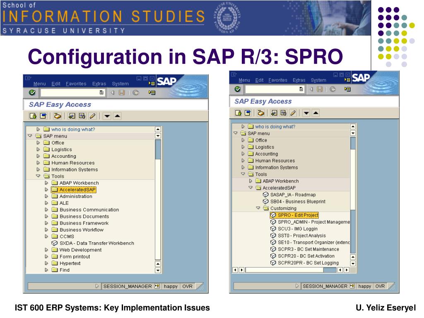Expand AcceleratedSAP folder arrow in left window
The height and width of the screenshot is (318, 424).
coord(46,190)
